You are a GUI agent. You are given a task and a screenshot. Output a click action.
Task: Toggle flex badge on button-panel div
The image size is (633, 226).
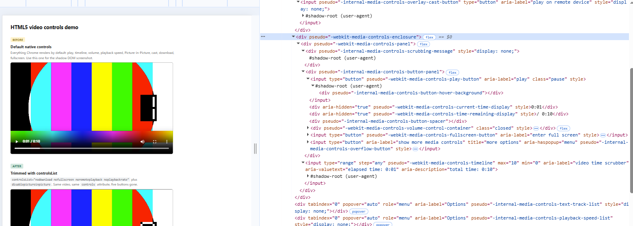click(453, 72)
